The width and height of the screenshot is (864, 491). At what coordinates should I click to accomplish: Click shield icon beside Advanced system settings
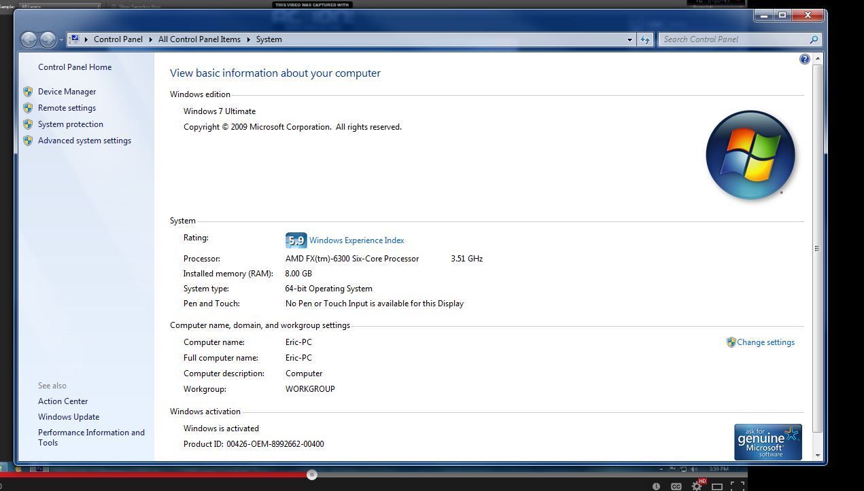point(28,141)
